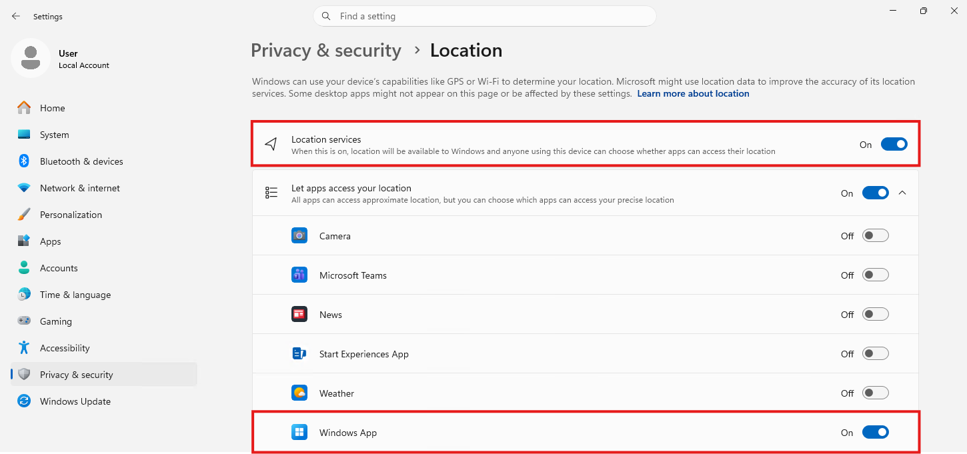Click the Start Experiences App icon
967x454 pixels.
pos(299,353)
